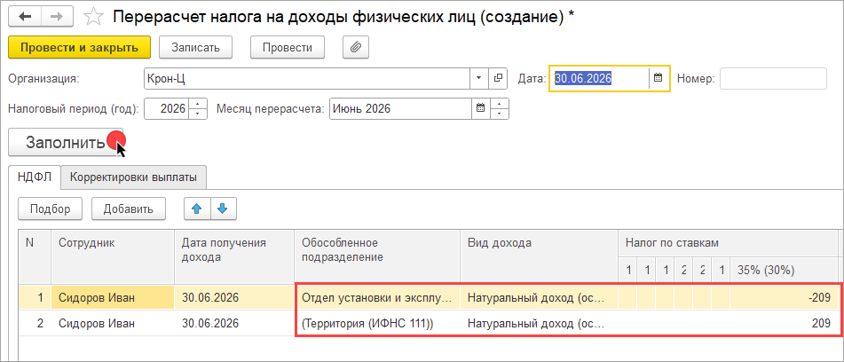
Task: Focus the Номер field
Action: (x=773, y=79)
